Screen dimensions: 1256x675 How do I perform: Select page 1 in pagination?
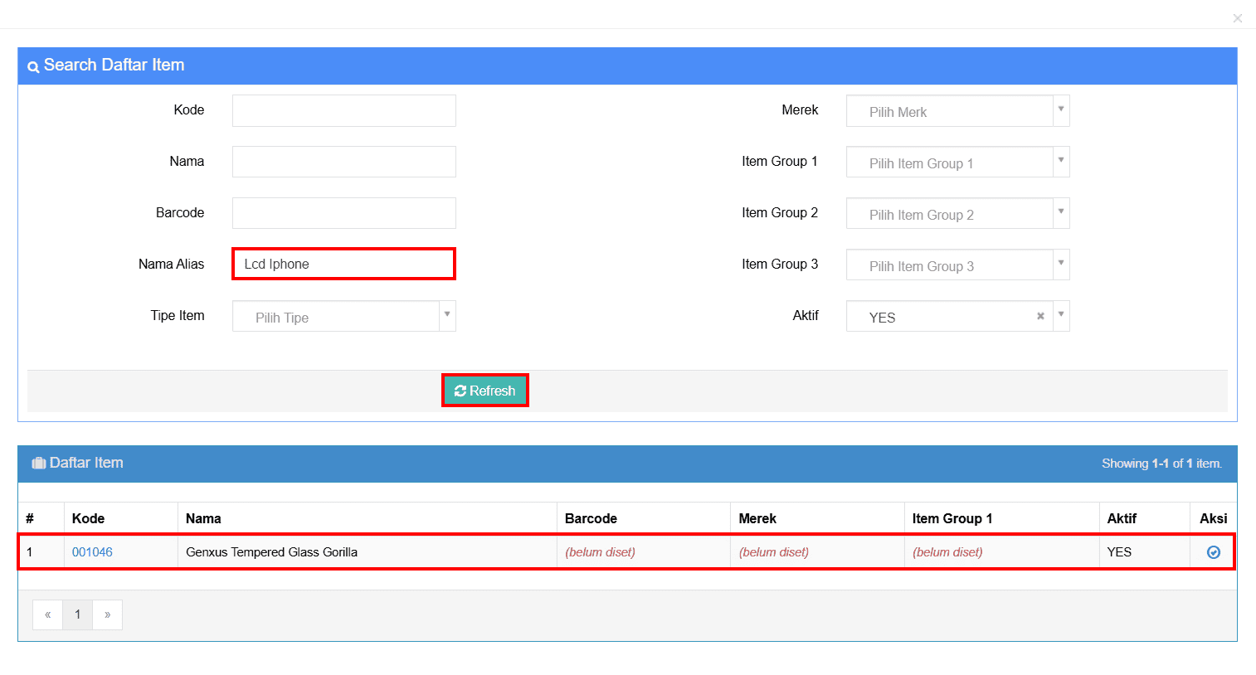click(x=78, y=615)
